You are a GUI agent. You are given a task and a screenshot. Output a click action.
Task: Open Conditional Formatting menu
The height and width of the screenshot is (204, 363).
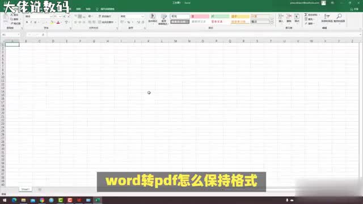coord(153,19)
